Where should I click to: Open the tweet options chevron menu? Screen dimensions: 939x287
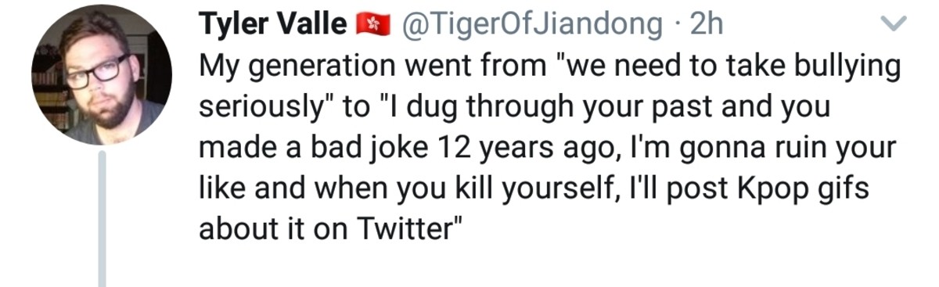(x=894, y=27)
